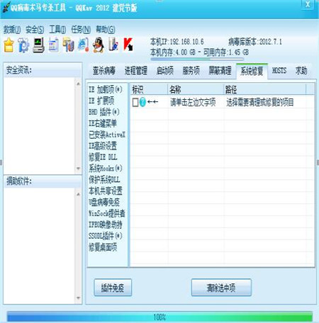The image size is (319, 323).
Task: Open the QQ penguin icon
Action: 99,45
